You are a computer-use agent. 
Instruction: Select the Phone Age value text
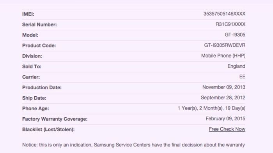coord(211,108)
